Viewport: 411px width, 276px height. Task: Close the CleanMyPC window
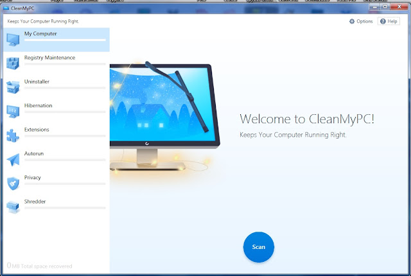pyautogui.click(x=399, y=7)
